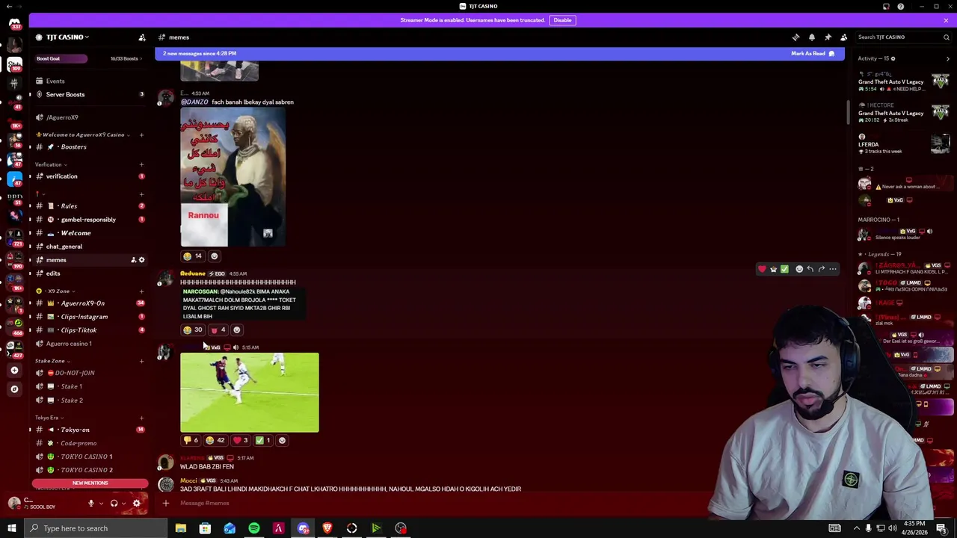Screen dimensions: 957x538
Task: Add channel to Tokyo Era category
Action: 141,418
